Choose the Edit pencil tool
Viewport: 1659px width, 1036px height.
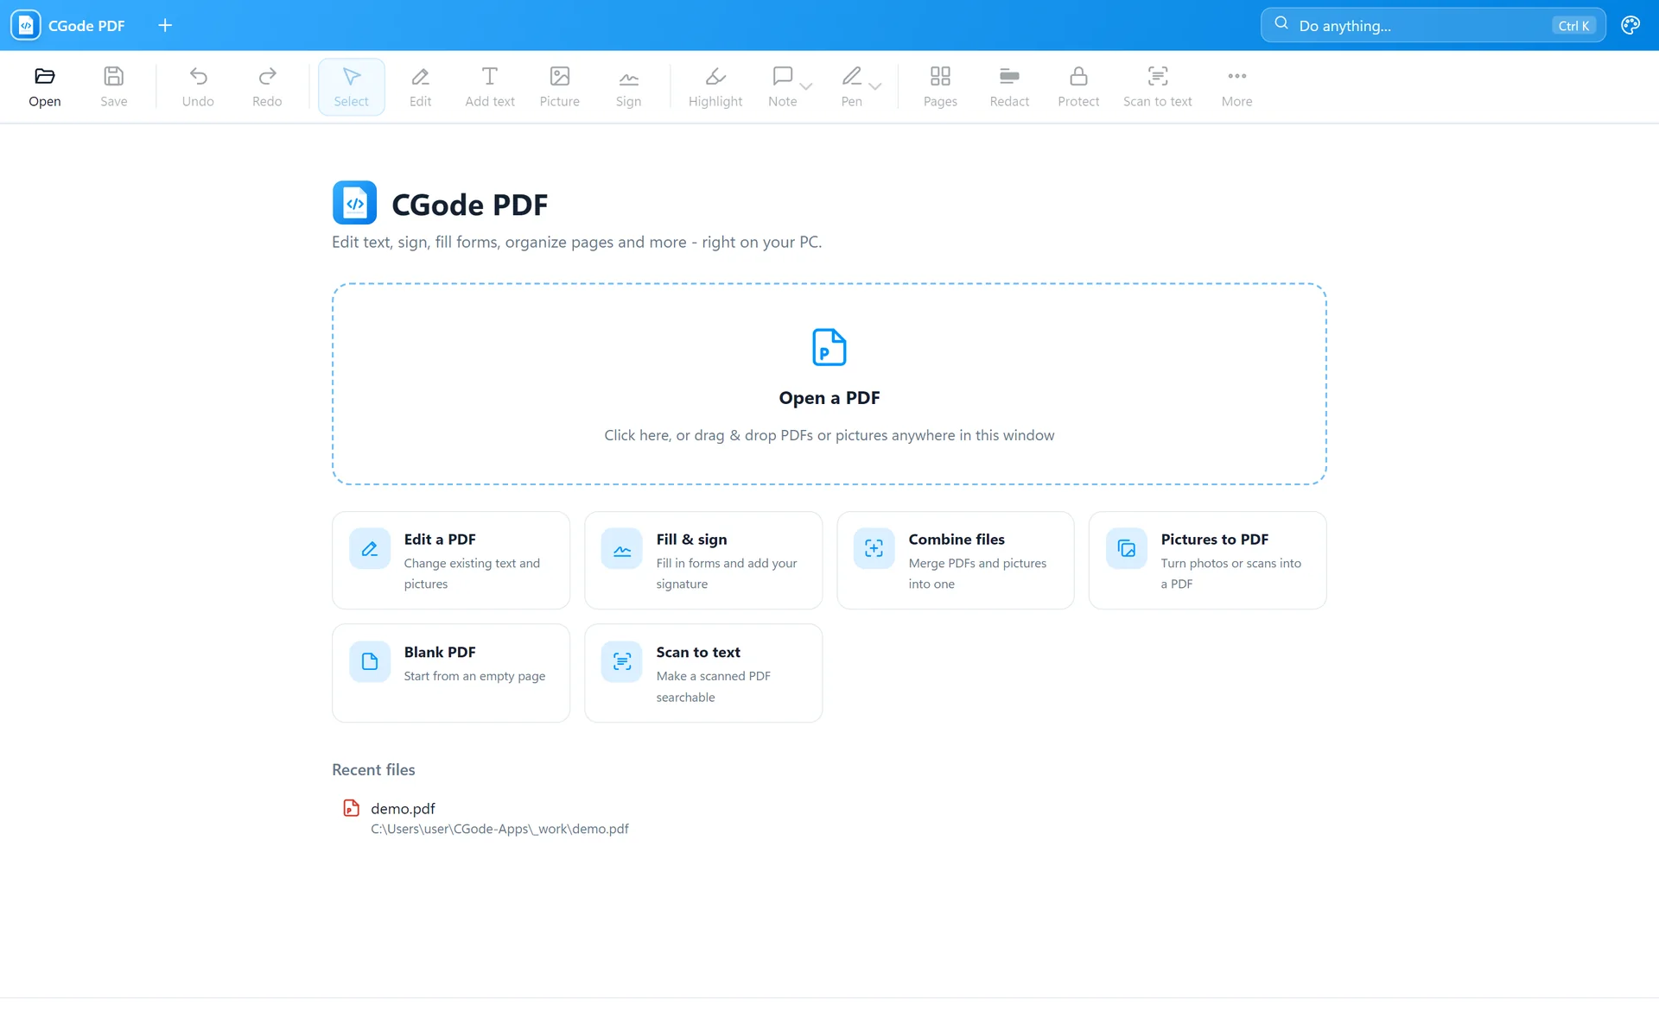tap(420, 86)
